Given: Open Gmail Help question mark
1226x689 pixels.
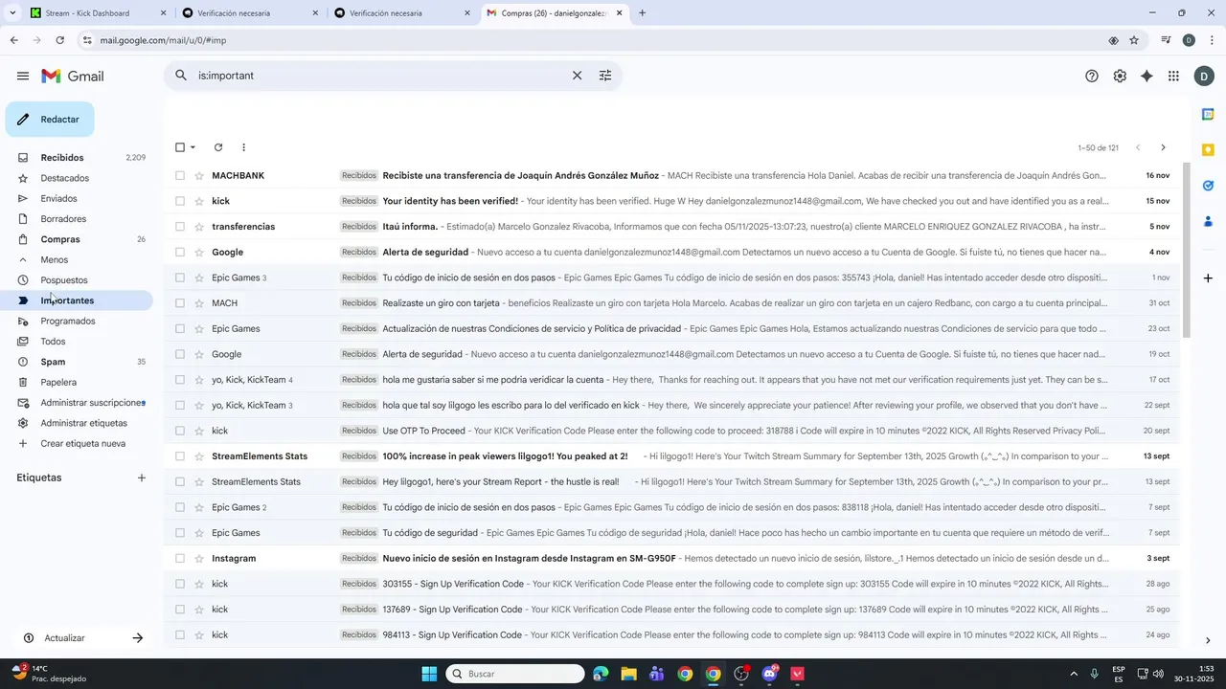Looking at the screenshot, I should pyautogui.click(x=1092, y=77).
